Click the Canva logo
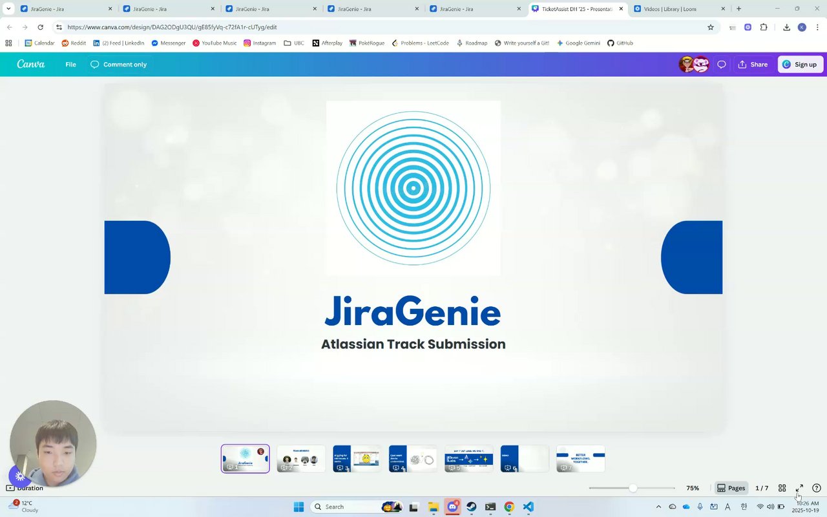Screen dimensions: 827x517 30,64
